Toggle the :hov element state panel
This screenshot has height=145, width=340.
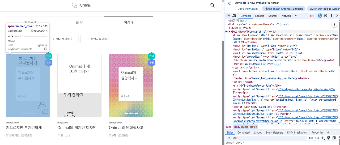coord(311,138)
